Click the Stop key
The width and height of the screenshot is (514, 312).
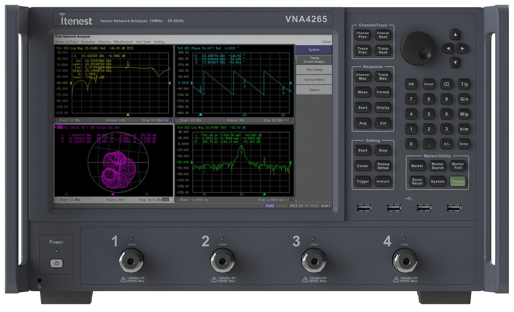tap(383, 150)
